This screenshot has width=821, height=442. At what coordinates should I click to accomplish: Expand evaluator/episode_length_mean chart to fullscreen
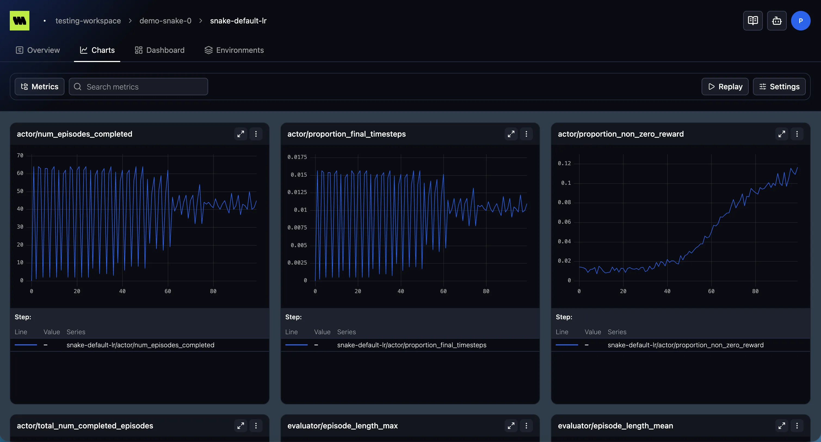click(x=782, y=426)
